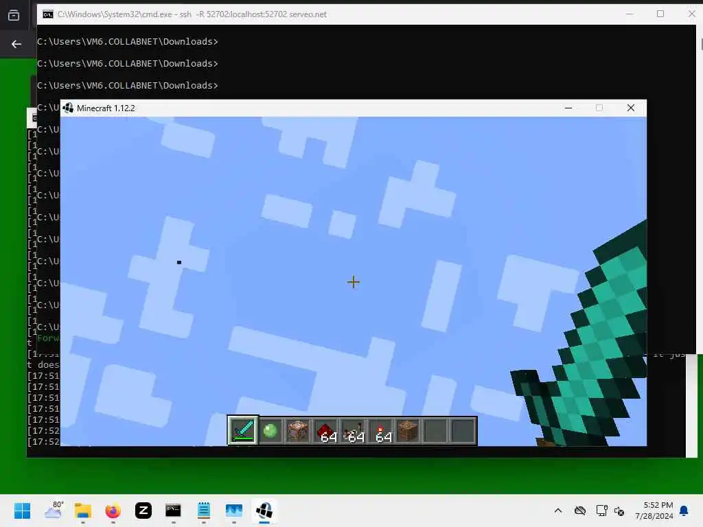The height and width of the screenshot is (527, 703).
Task: Click the cmd.exe vertical scrollbar
Action: [700, 188]
